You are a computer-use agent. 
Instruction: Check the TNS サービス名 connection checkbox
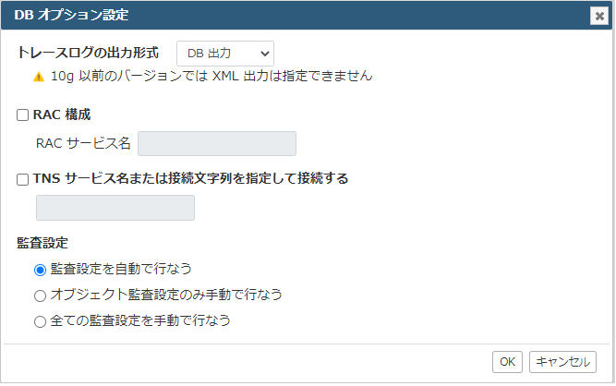(x=22, y=179)
